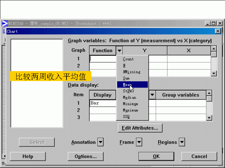Choose Count in the function dropdown list
Image resolution: width=225 pixels, height=168 pixels.
(x=128, y=59)
